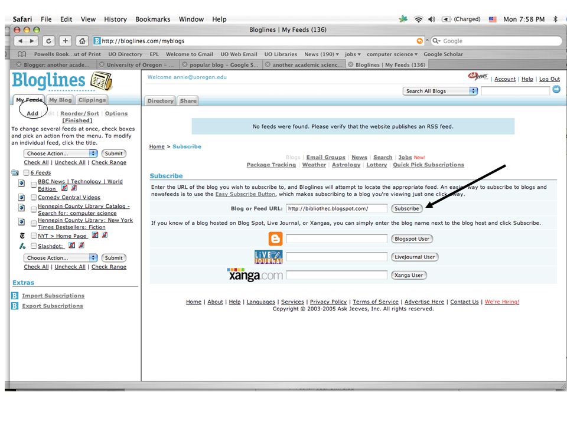Open the Bookmarks menu
Viewport: 567px width, 425px height.
152,19
